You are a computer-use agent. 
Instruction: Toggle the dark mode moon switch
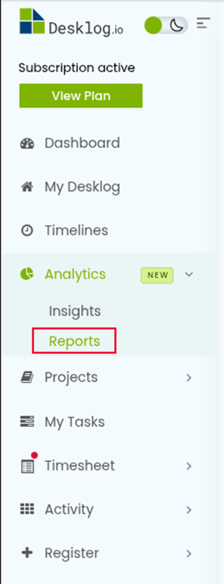point(166,25)
